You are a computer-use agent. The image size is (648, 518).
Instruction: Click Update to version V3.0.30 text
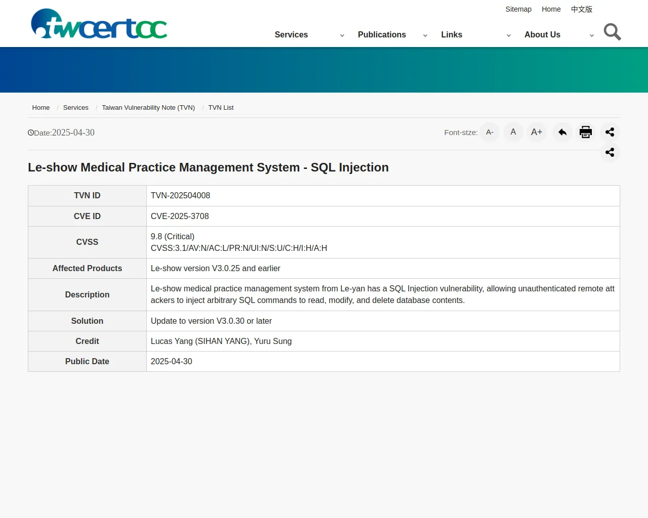pyautogui.click(x=211, y=321)
